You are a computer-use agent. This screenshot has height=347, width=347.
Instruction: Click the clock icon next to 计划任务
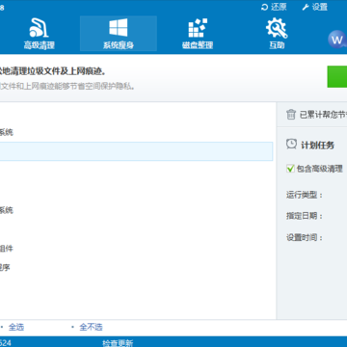point(291,144)
